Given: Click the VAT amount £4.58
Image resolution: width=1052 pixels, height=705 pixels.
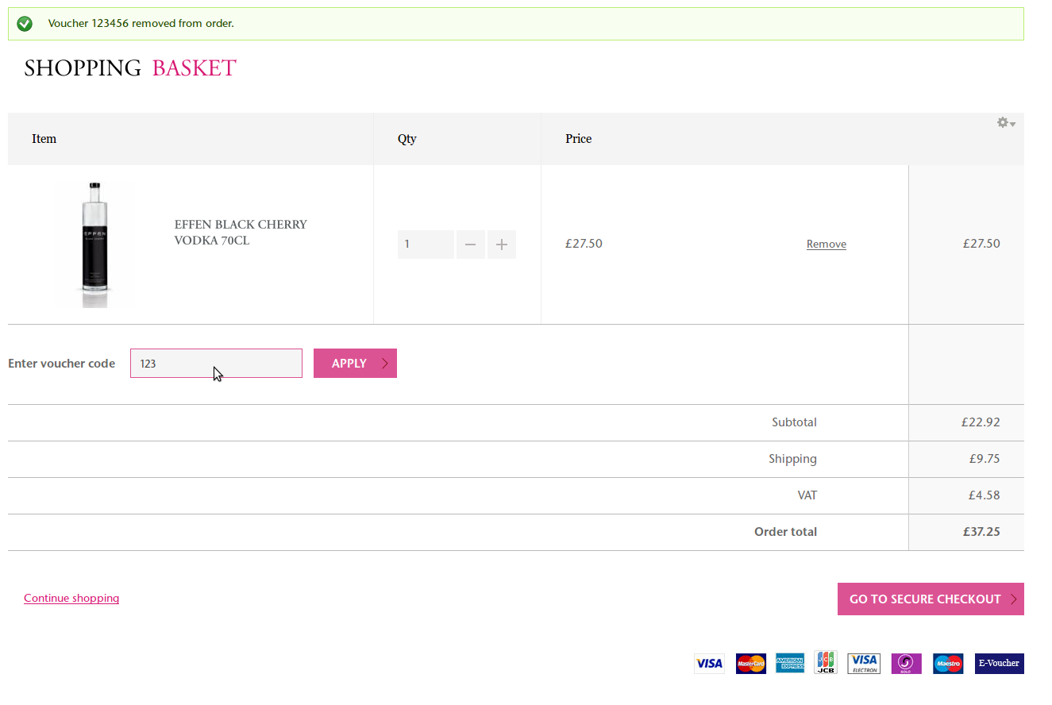Looking at the screenshot, I should click(x=984, y=495).
